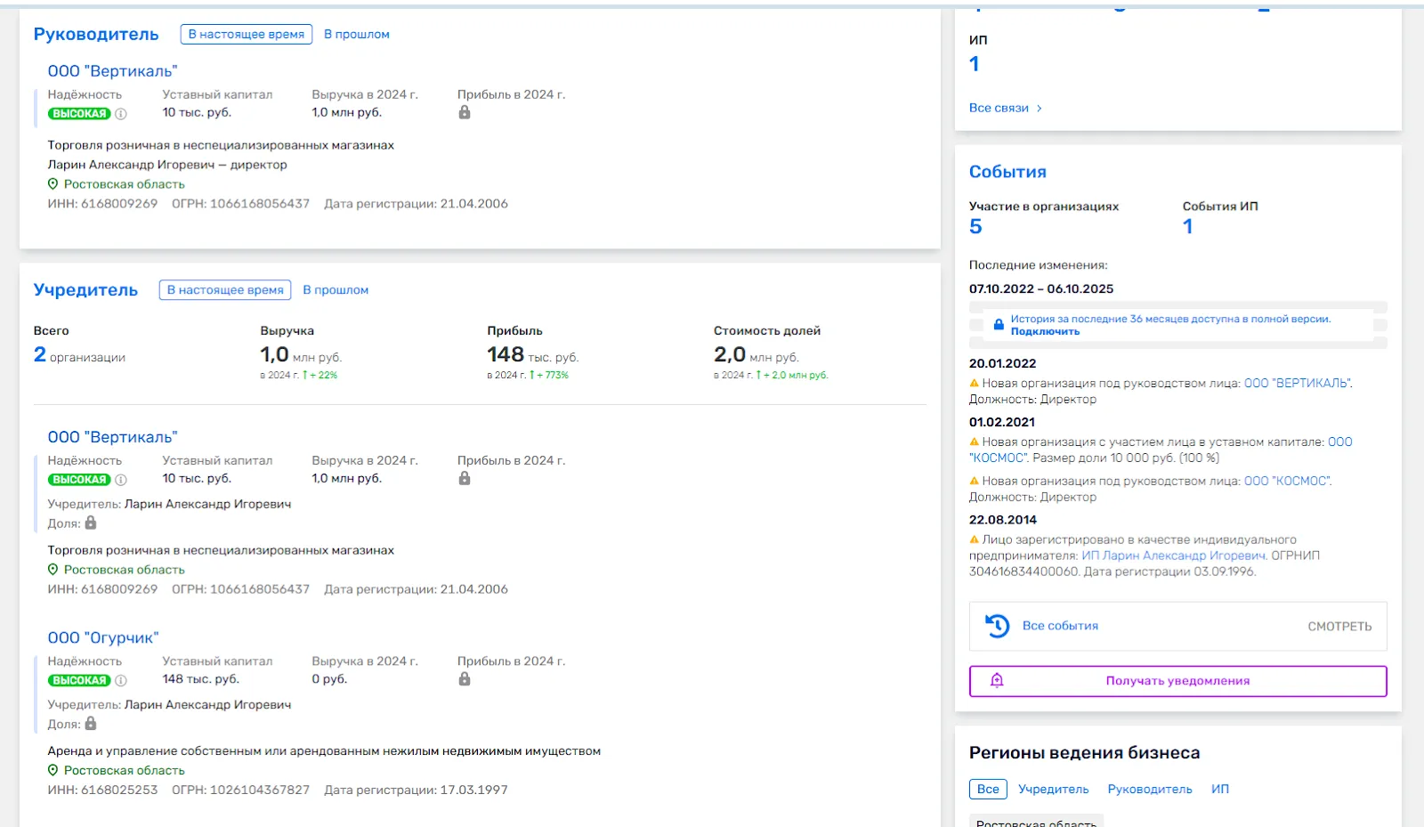
Task: Open the Подключить full version link
Action: click(x=1045, y=331)
